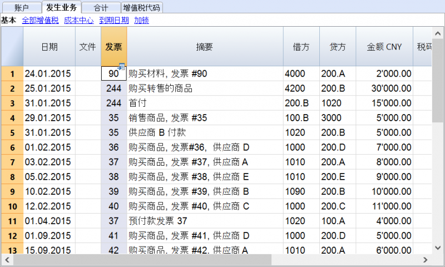
Task: Click date cell 01.09.2015
Action: [50, 236]
